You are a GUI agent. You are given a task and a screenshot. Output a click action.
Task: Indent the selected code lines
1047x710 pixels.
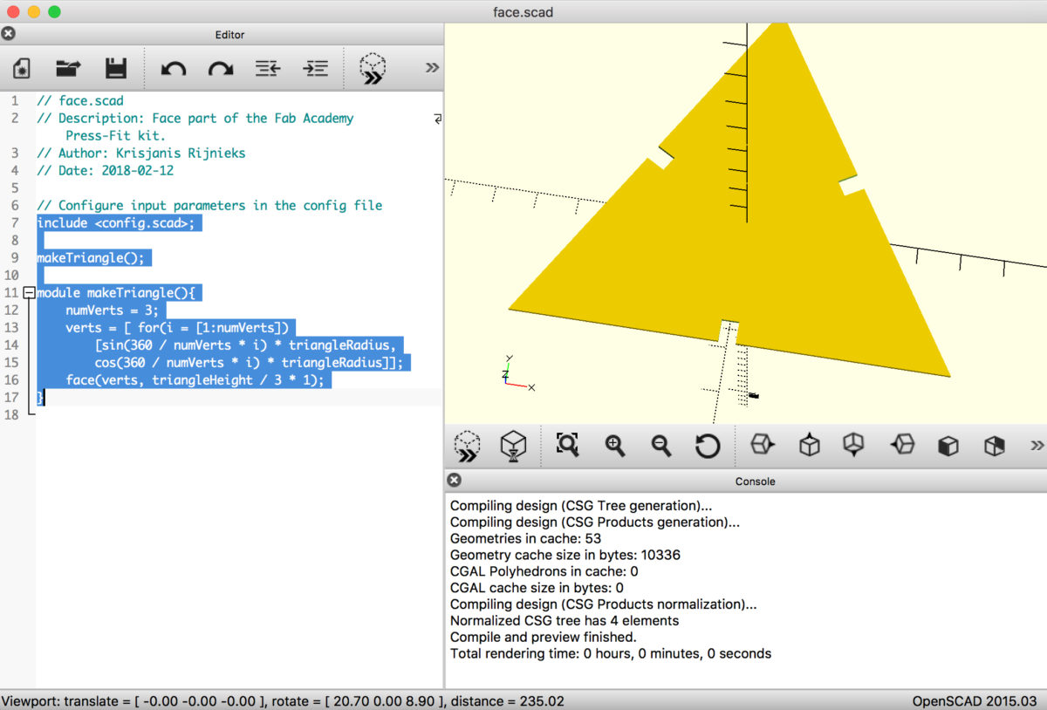316,68
